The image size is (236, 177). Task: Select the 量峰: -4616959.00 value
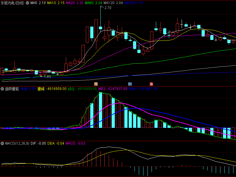point(52,89)
